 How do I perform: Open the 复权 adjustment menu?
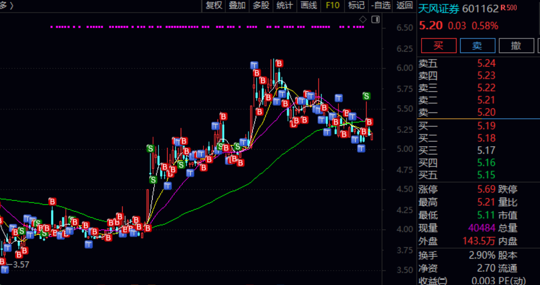[214, 5]
